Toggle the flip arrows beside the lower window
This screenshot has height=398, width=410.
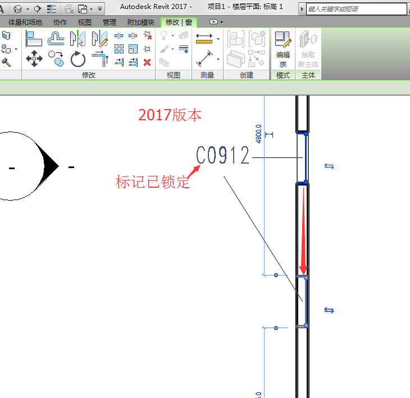[329, 310]
